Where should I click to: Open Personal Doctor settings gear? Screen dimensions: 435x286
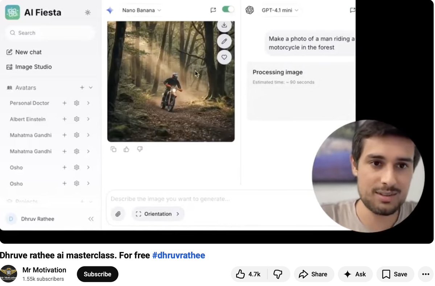[76, 103]
